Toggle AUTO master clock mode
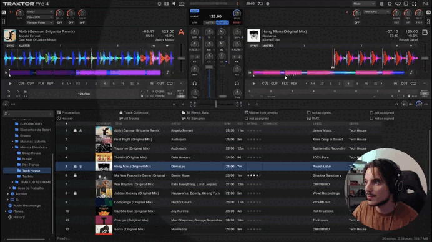Viewport: 432px width, 242px height. [x=210, y=22]
